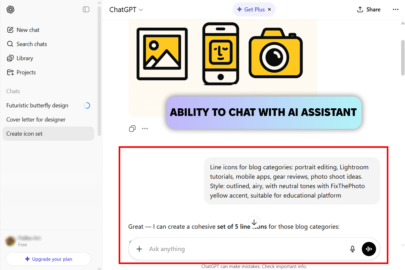Open the Cover letter for designer chat
The height and width of the screenshot is (270, 405).
48,119
